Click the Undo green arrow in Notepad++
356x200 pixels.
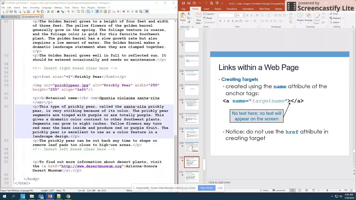pos(48,12)
